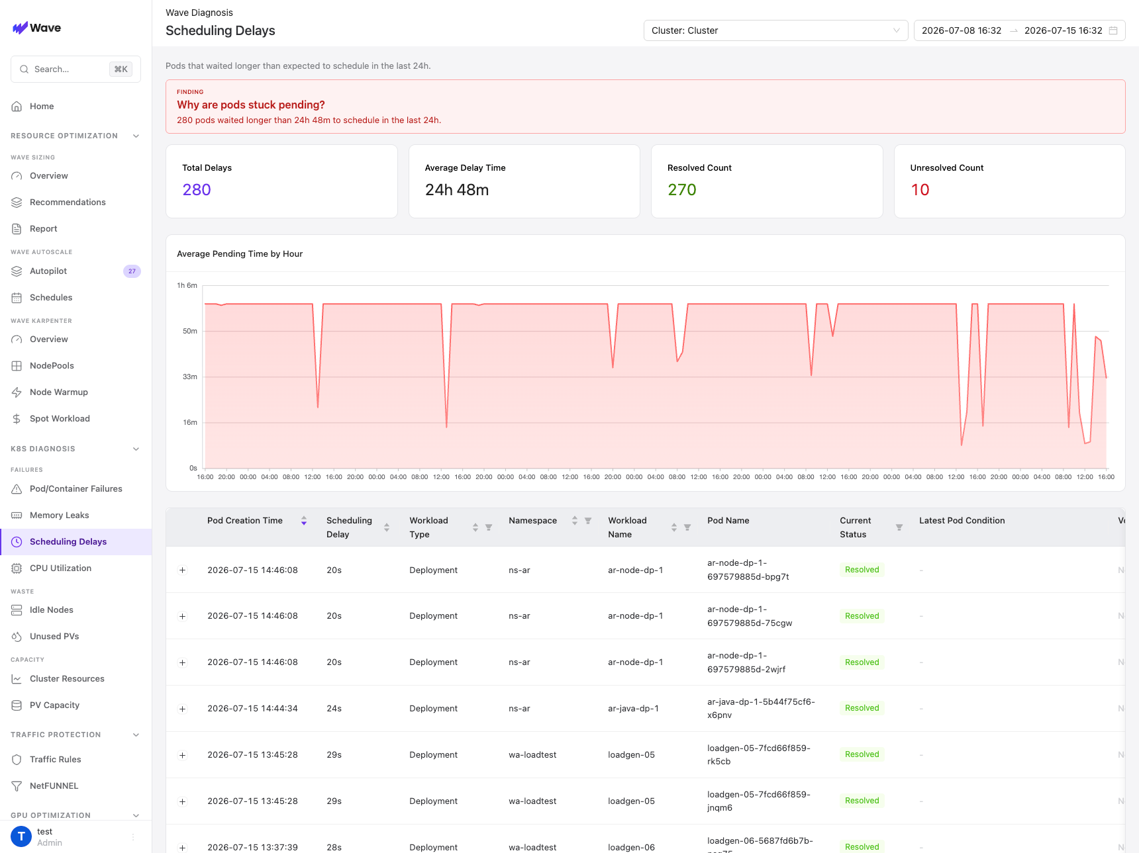Open NetFUNNEL funnel icon

[x=17, y=786]
